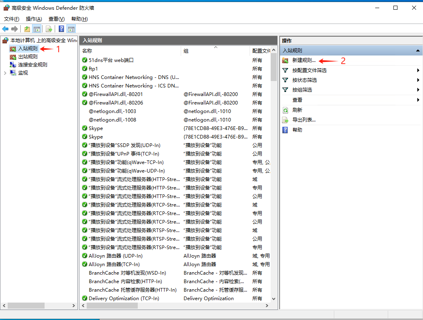Expand the 监视 tree node

coord(5,73)
